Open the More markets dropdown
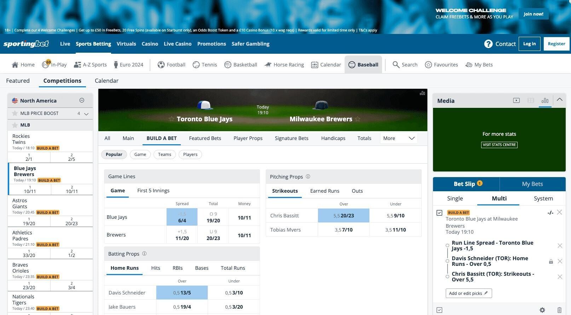Screen dimensions: 571x315 click(399, 138)
